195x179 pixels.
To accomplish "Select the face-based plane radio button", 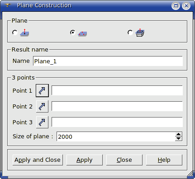I will (x=130, y=33).
